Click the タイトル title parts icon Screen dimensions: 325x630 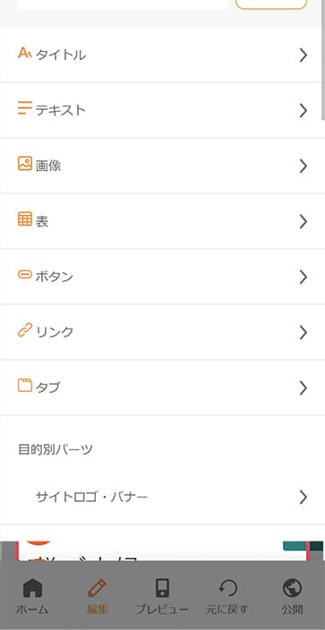pyautogui.click(x=24, y=53)
